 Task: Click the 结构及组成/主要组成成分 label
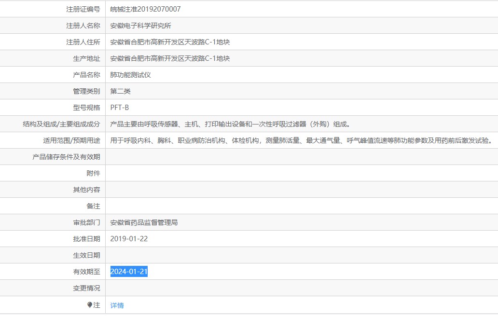click(61, 124)
